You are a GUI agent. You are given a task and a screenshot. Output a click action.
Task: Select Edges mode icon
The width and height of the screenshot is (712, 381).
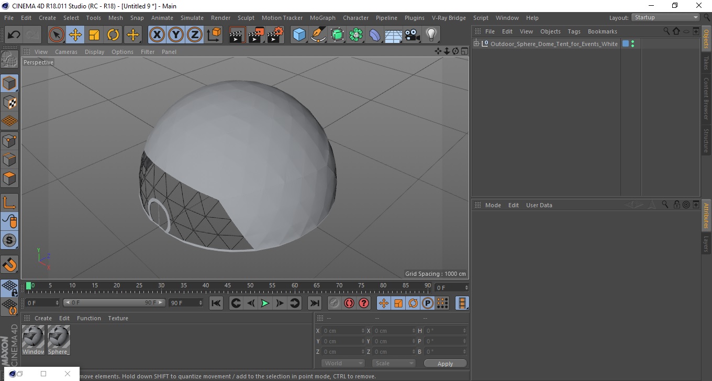click(9, 159)
